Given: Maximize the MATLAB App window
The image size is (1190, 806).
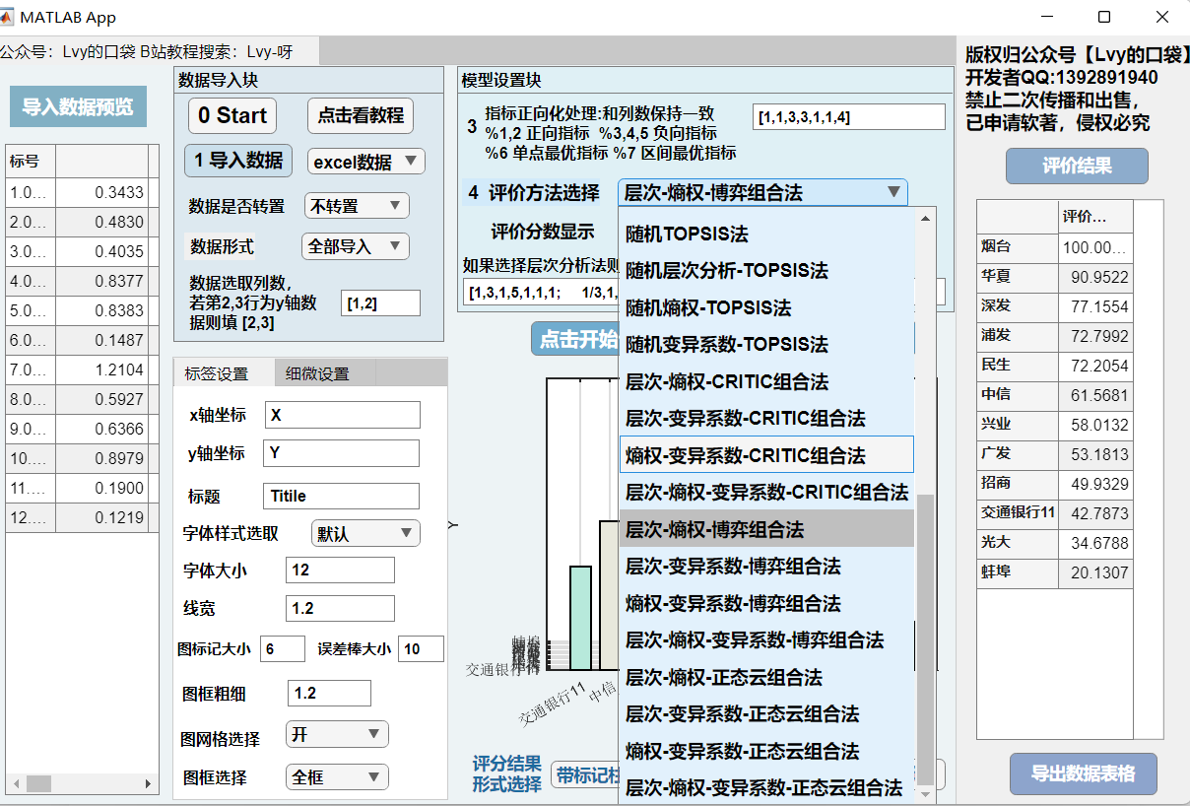Looking at the screenshot, I should pyautogui.click(x=1104, y=17).
